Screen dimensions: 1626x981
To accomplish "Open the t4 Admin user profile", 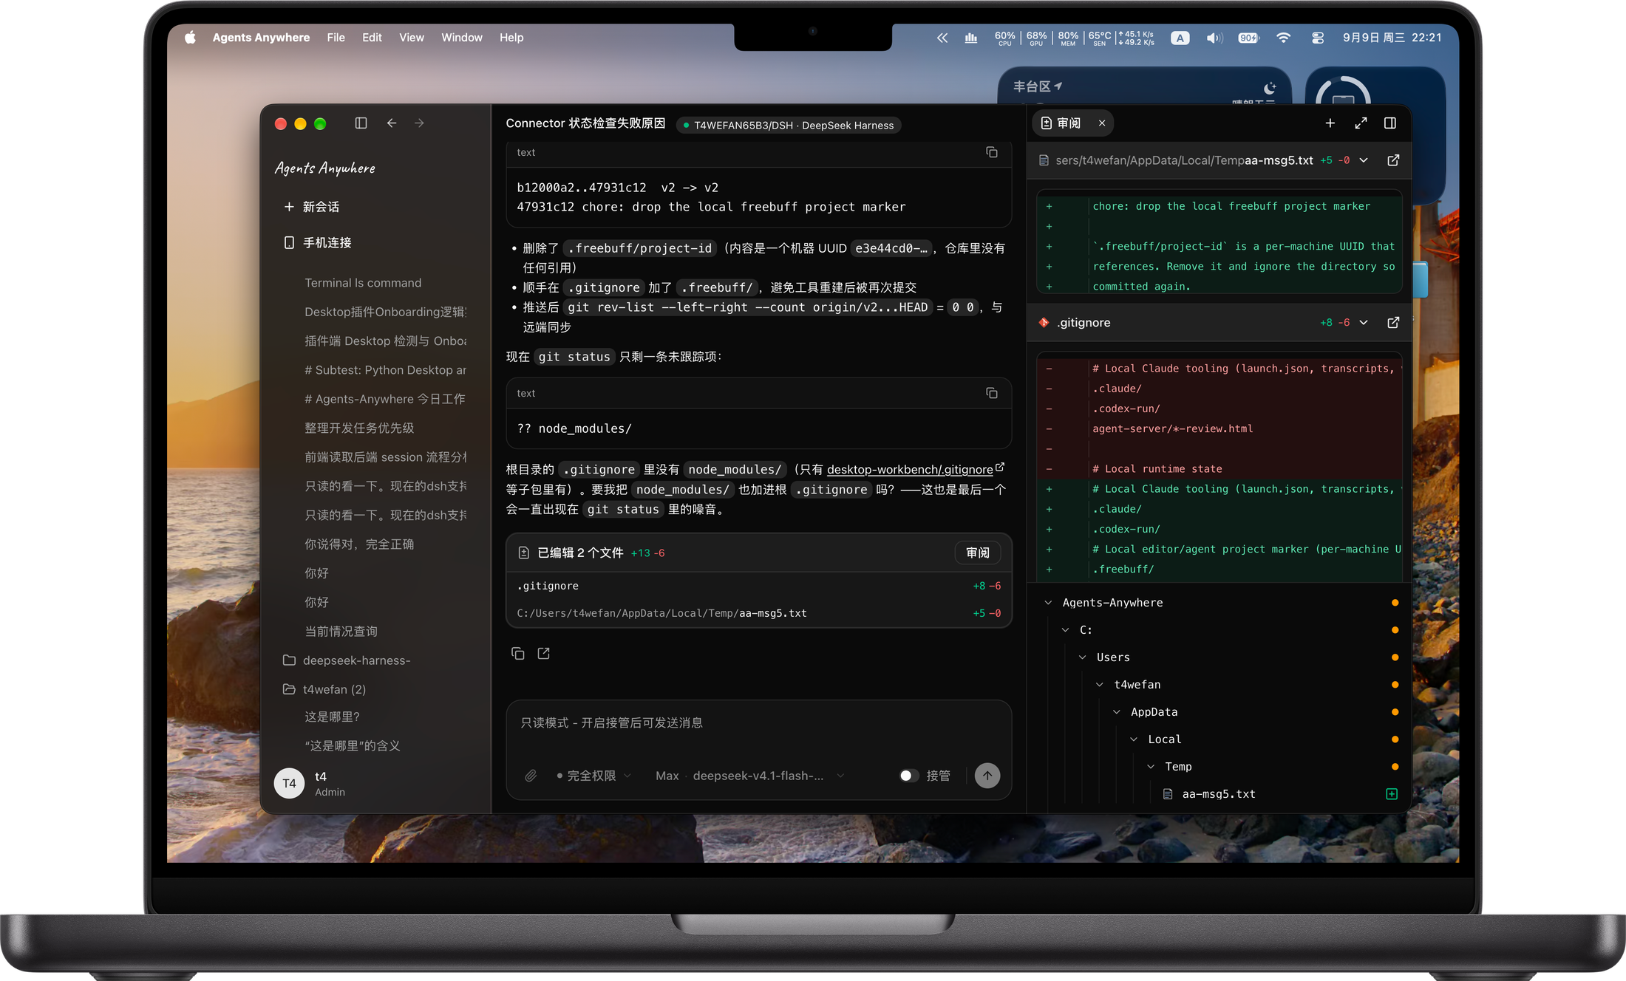I will [310, 783].
